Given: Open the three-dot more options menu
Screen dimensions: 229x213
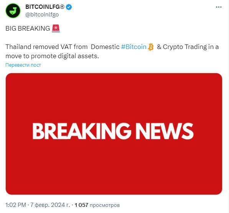Looking at the screenshot, I should (219, 7).
